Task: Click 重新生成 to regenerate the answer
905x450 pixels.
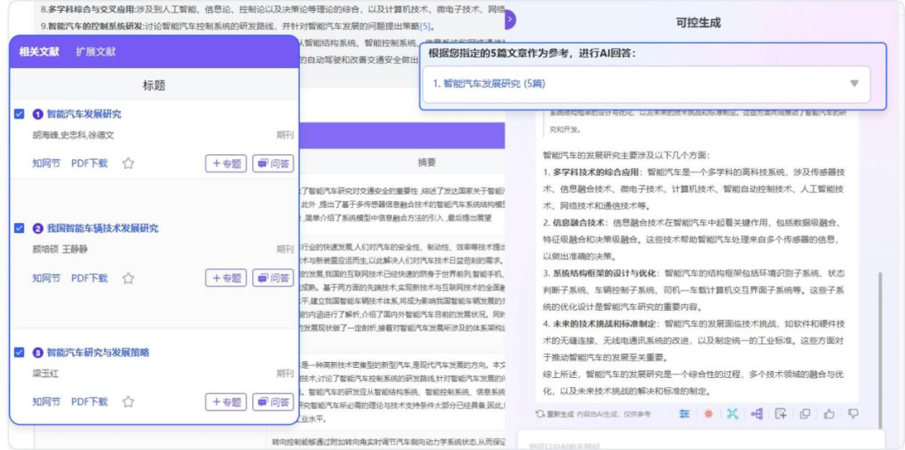Action: pos(554,414)
